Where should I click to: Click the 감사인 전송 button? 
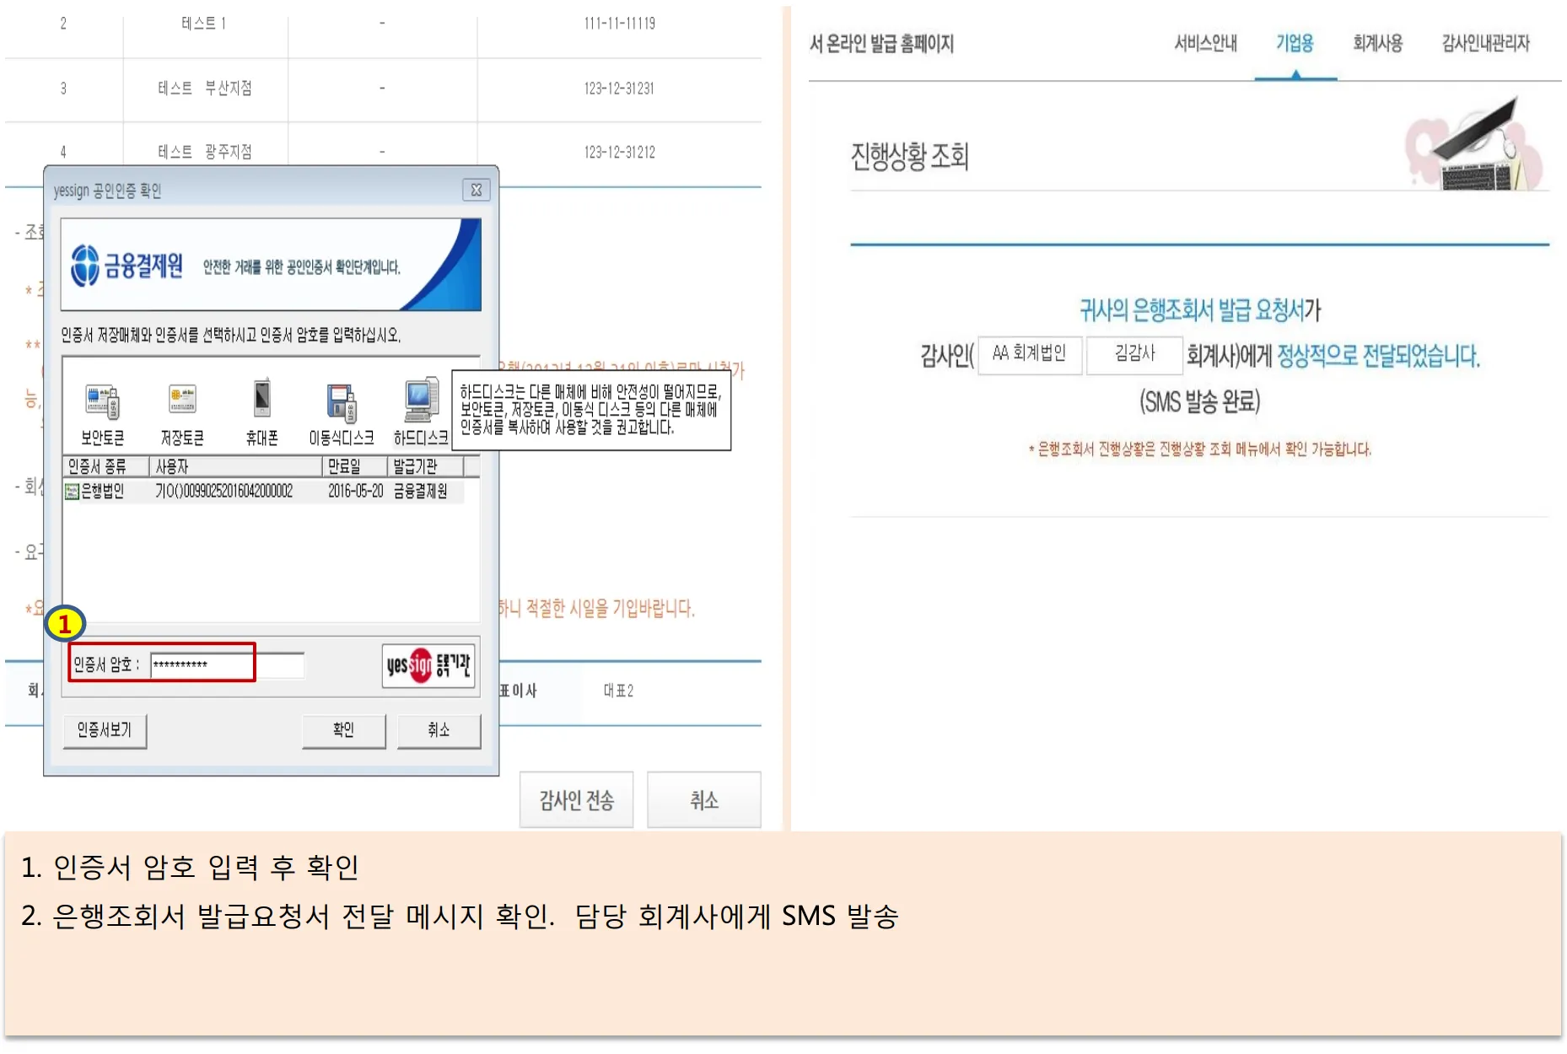[x=576, y=799]
